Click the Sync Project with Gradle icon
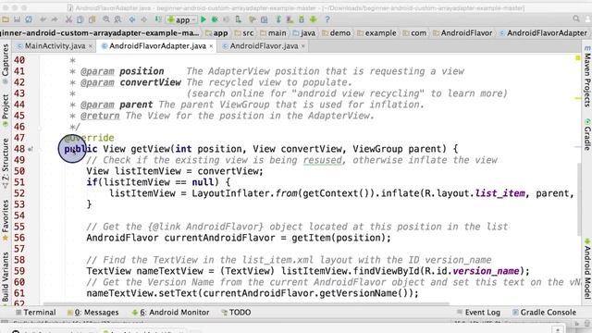The height and width of the screenshot is (333, 592). pyautogui.click(x=278, y=19)
